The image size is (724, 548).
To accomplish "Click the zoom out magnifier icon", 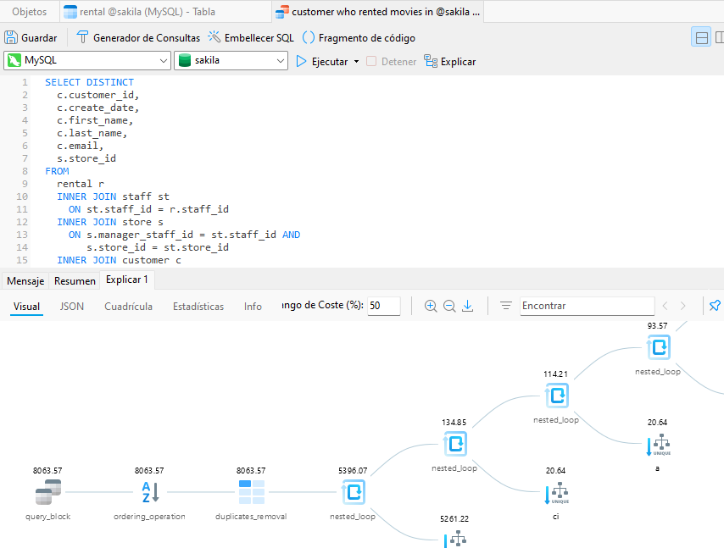I will 449,306.
